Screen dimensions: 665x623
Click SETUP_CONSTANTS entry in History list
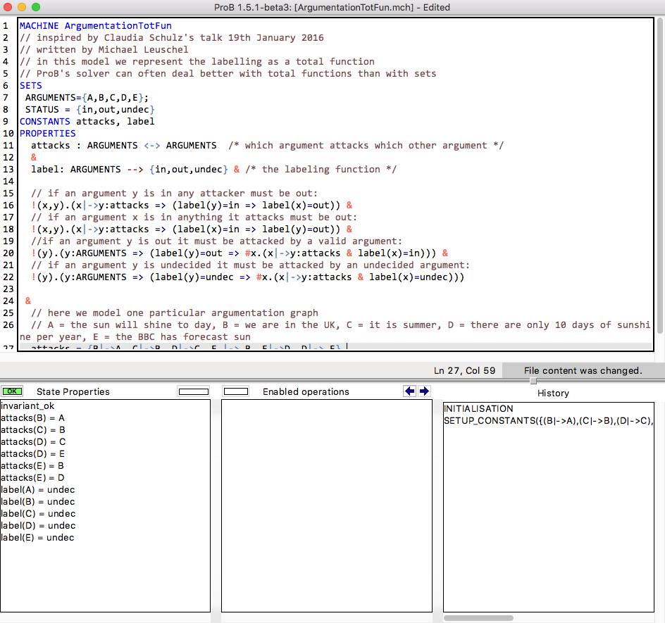(547, 421)
